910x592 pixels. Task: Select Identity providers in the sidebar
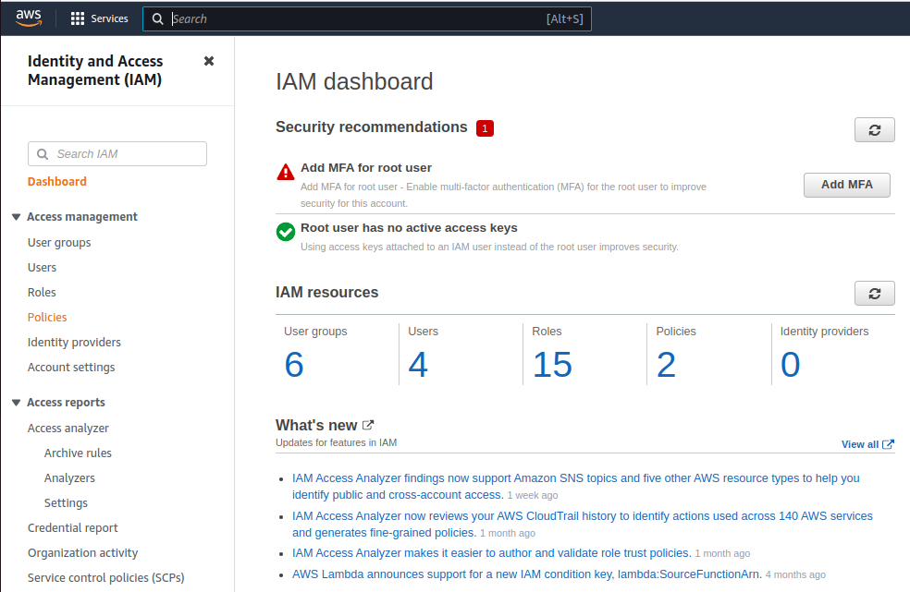(74, 342)
